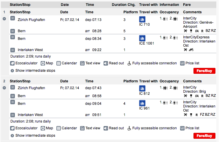The height and width of the screenshot is (142, 219).
Task: Click Interlaken West station arriving 09:51
Action: tap(30, 115)
